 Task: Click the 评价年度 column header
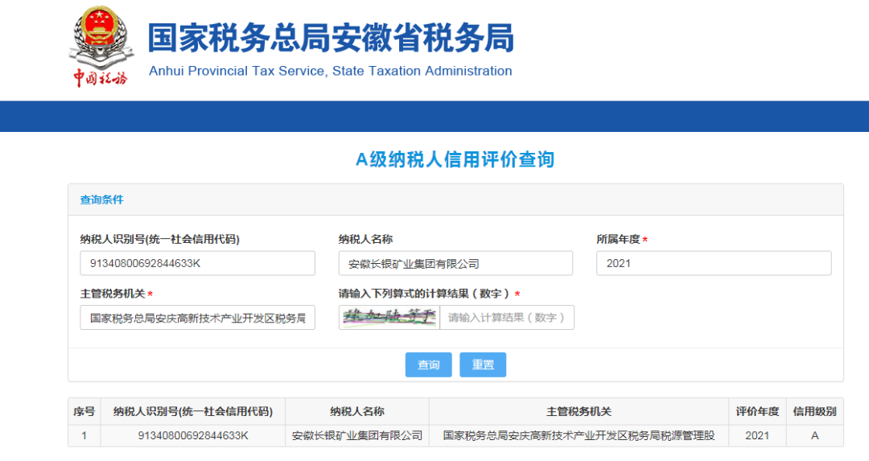757,412
